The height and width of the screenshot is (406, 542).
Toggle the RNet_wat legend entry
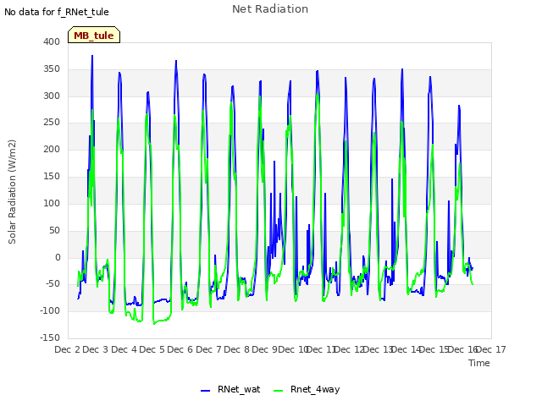coord(230,389)
